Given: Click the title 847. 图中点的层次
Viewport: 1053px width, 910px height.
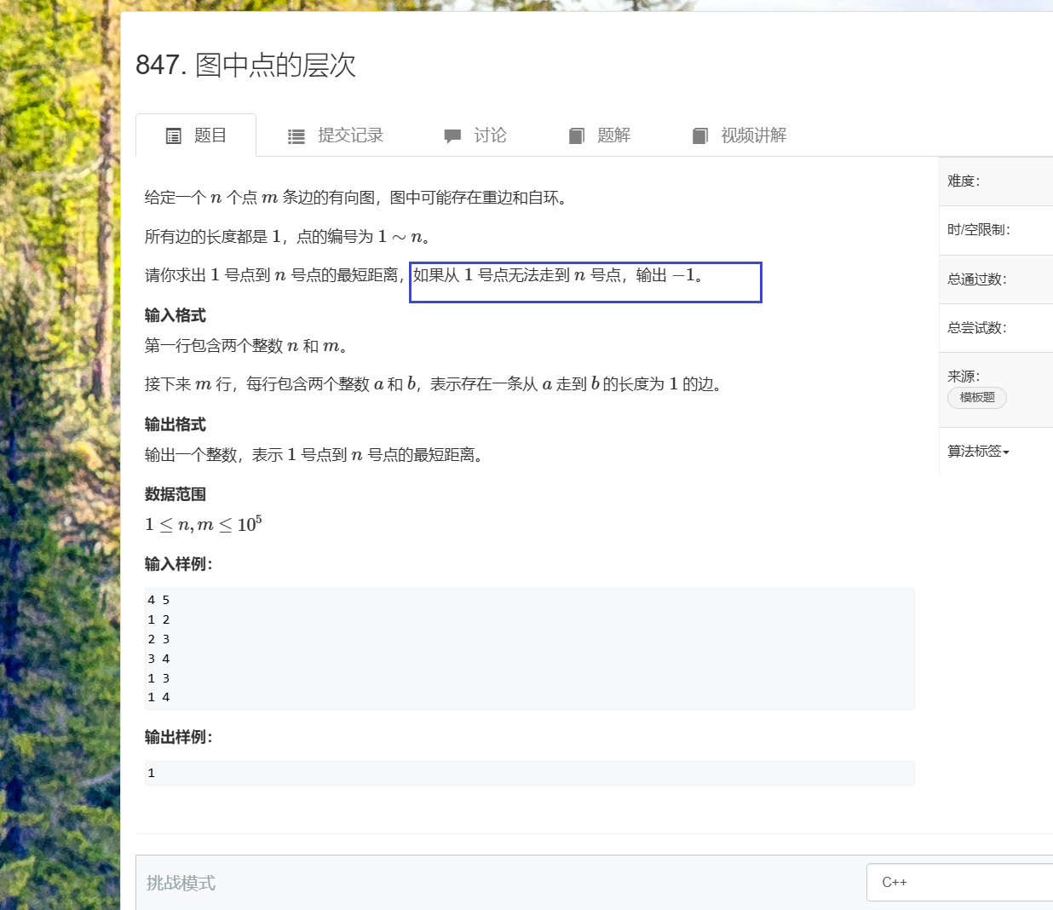Looking at the screenshot, I should click(245, 65).
